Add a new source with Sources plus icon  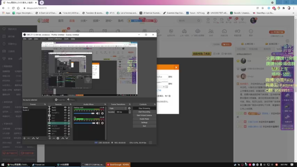[50, 138]
